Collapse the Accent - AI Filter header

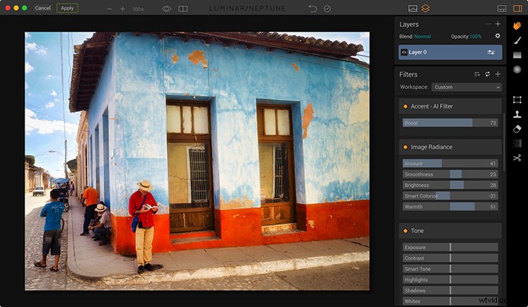point(451,106)
